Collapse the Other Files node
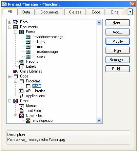 (15, 116)
